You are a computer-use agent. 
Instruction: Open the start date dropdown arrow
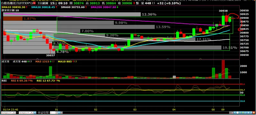tap(14, 113)
